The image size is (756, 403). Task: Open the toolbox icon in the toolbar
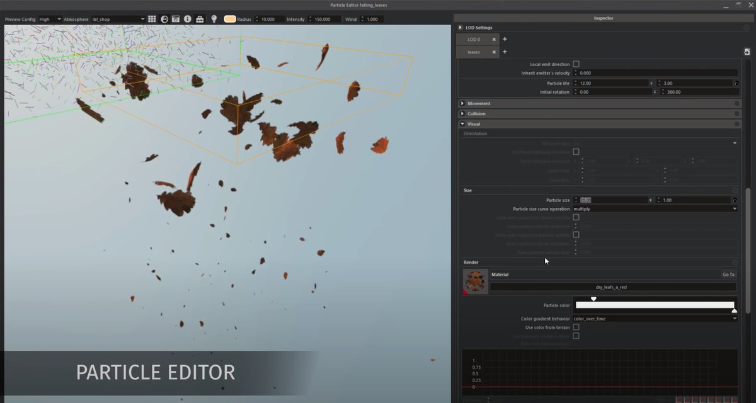pyautogui.click(x=200, y=19)
